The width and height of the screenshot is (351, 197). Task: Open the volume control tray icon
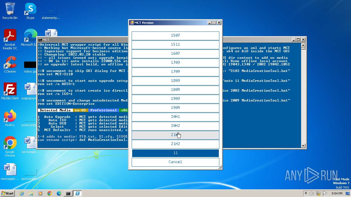coord(312,193)
